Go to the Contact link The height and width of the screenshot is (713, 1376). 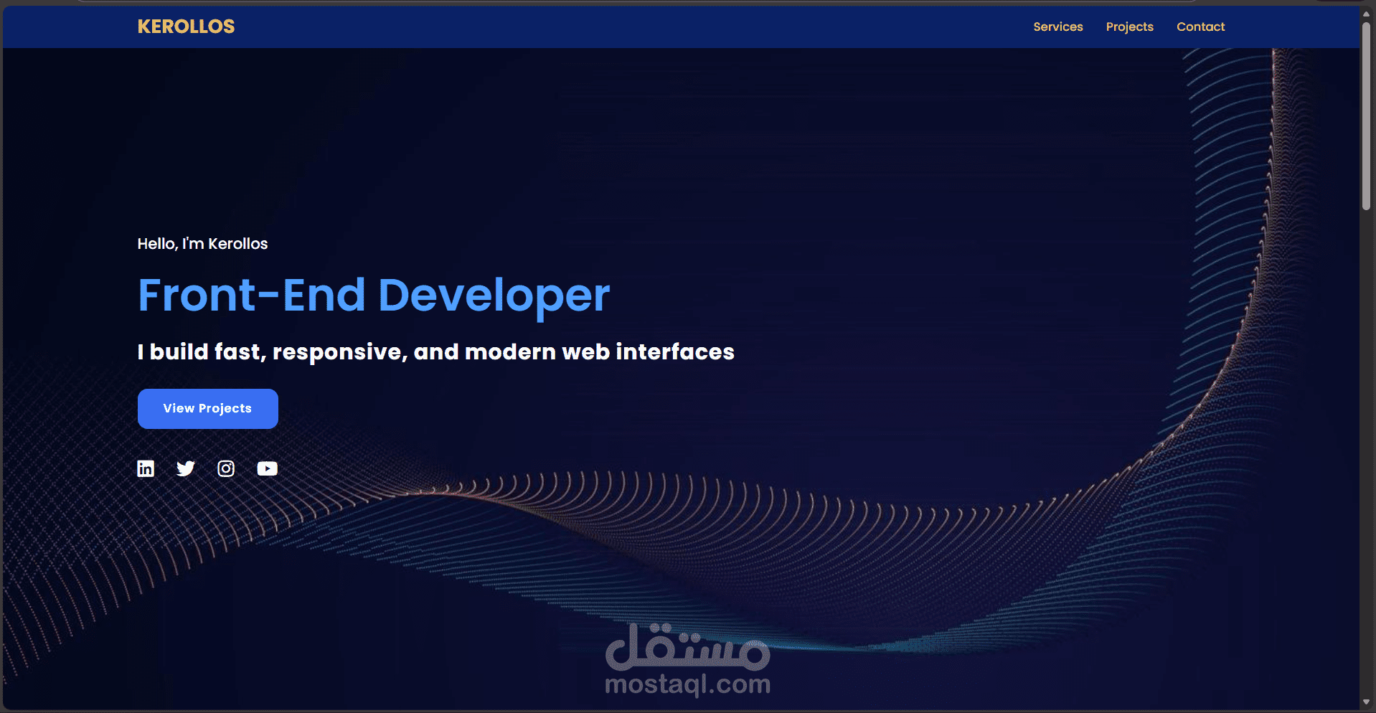coord(1200,27)
